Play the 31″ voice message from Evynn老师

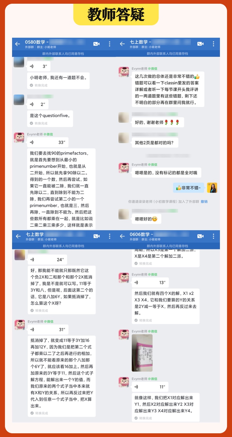point(48,329)
